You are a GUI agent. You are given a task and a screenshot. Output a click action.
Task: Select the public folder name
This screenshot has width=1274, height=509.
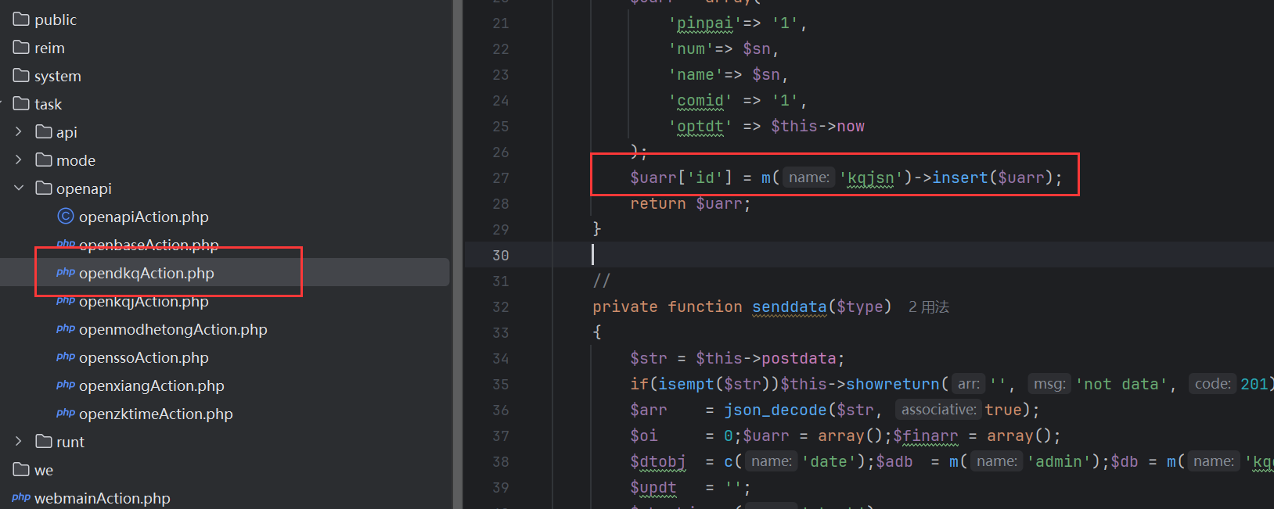pos(56,20)
